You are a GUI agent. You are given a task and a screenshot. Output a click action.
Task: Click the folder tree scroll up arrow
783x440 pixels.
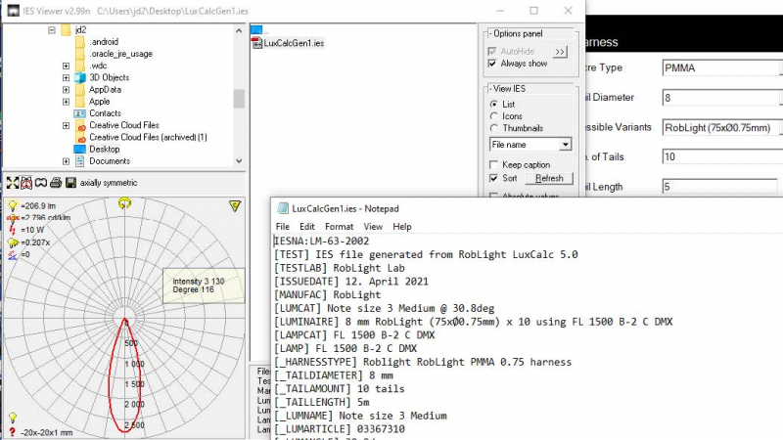[239, 30]
